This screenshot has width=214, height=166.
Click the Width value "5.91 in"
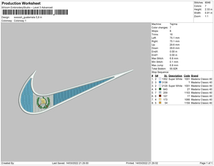[x=208, y=13]
